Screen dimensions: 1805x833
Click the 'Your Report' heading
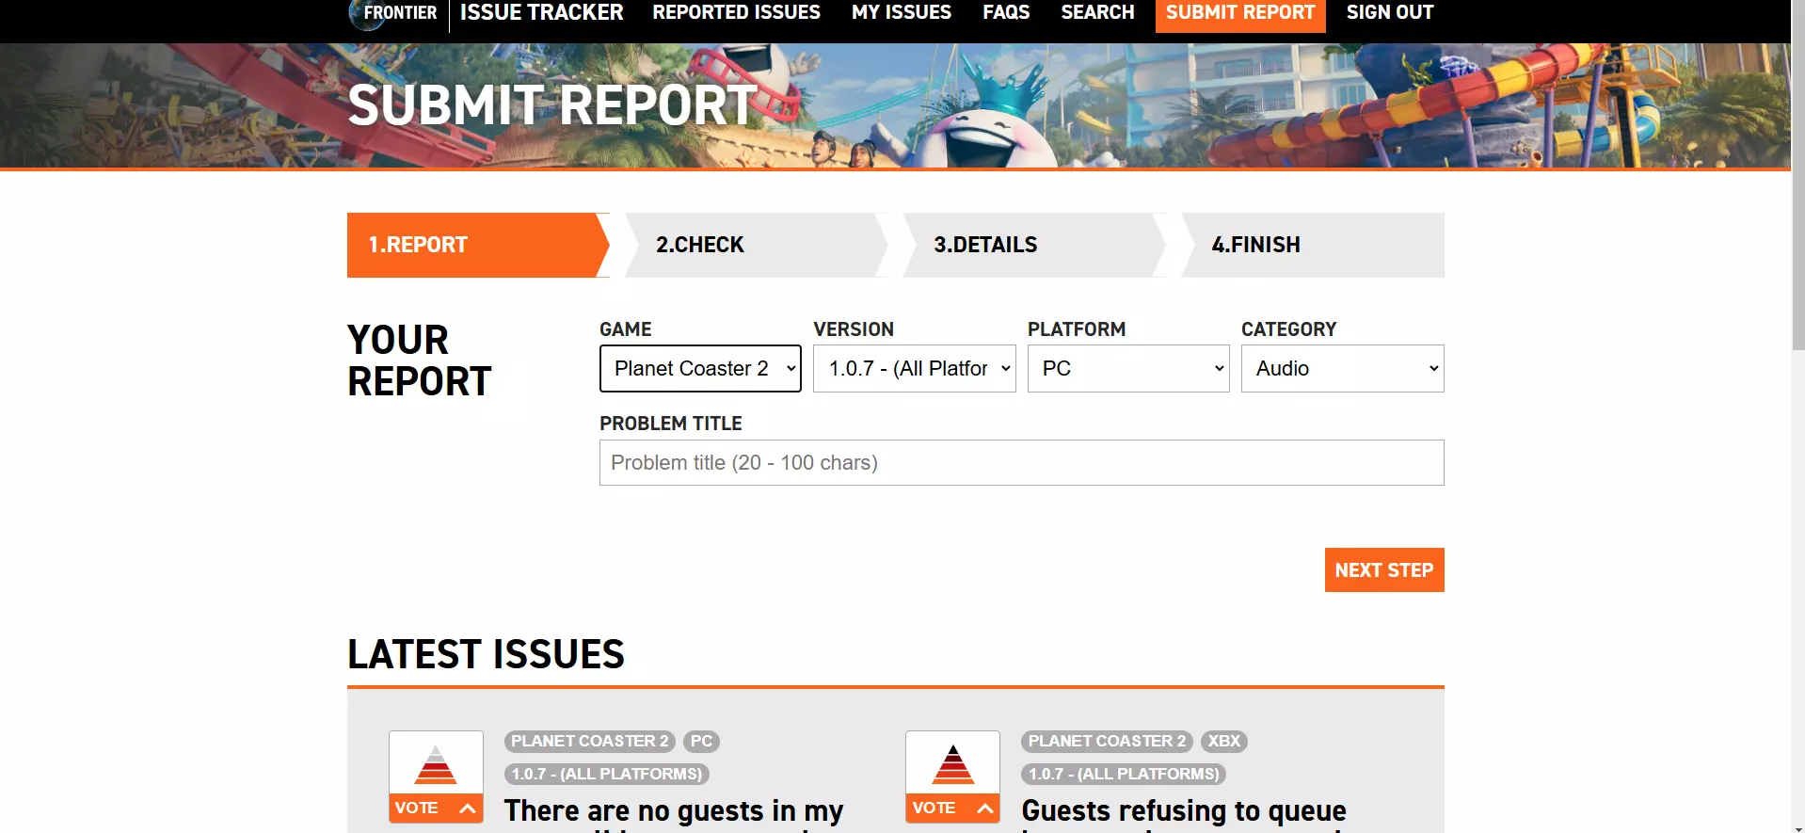[x=420, y=360]
